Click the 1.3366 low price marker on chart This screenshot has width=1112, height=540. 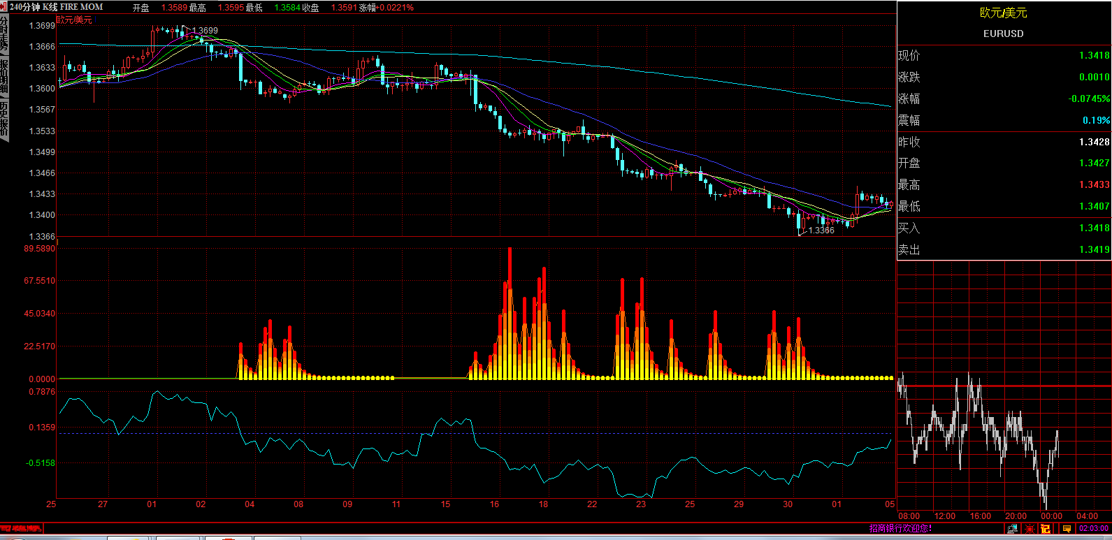tap(821, 231)
